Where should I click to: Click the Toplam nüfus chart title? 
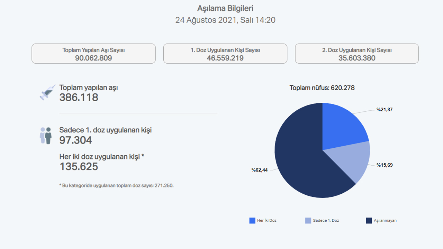tap(322, 88)
